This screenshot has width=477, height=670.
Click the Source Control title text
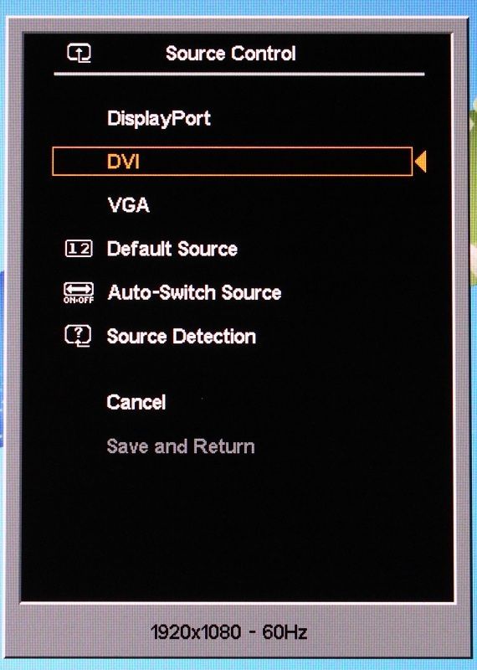231,54
